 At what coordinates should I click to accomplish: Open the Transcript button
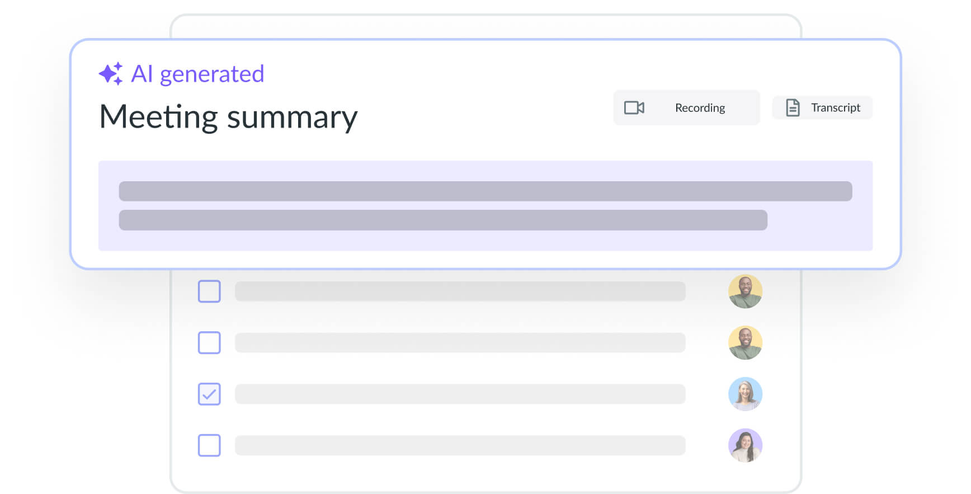tap(822, 107)
